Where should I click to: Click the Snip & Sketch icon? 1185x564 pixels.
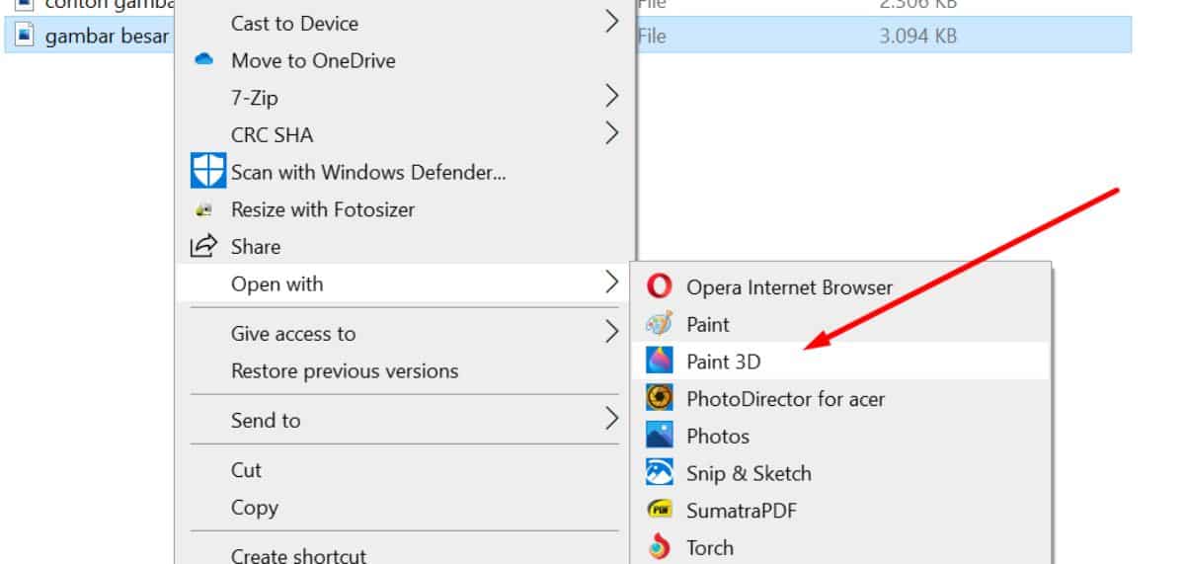click(x=659, y=473)
